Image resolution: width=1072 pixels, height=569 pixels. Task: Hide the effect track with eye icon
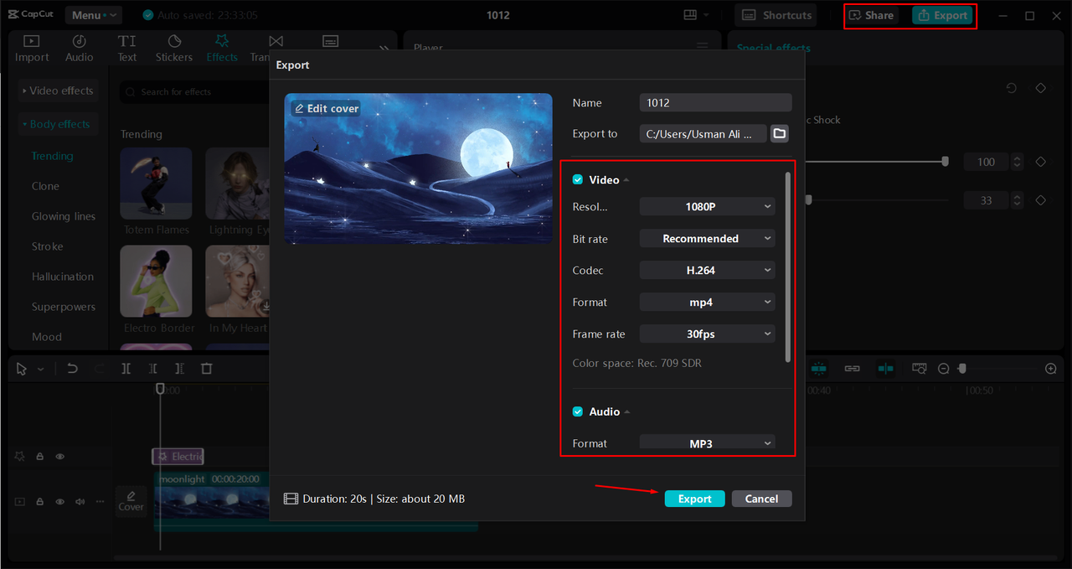click(60, 457)
